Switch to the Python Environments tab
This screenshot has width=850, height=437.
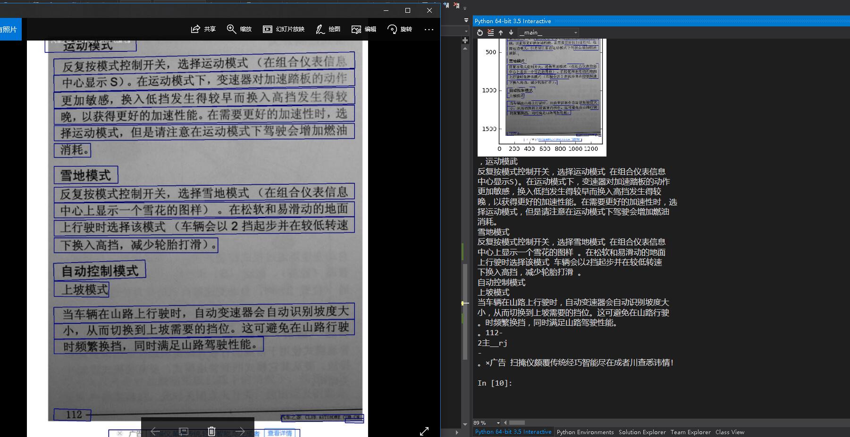[x=585, y=432]
